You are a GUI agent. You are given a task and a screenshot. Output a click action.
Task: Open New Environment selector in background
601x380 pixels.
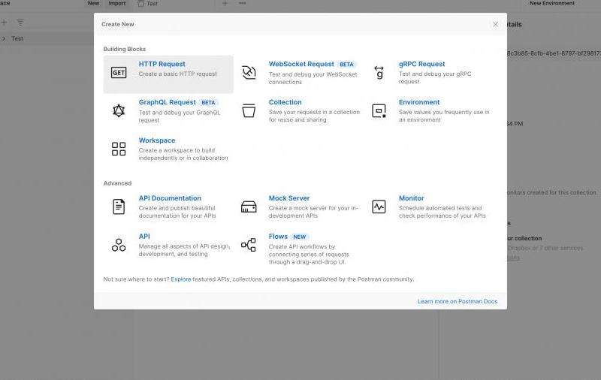tap(552, 3)
